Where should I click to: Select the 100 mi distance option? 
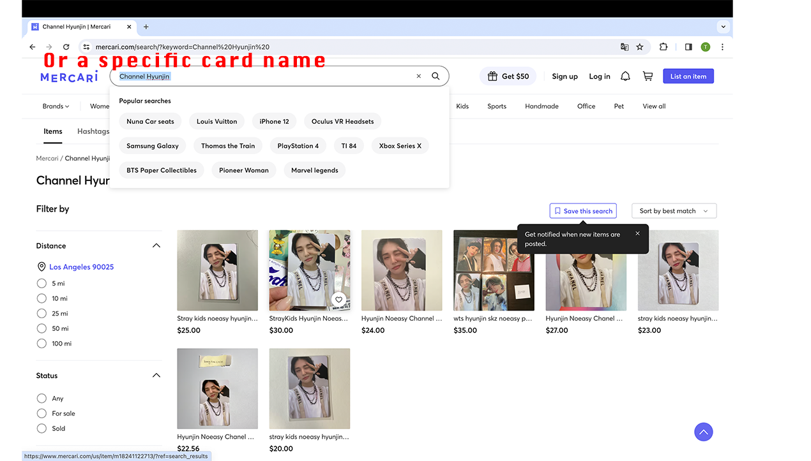click(x=42, y=343)
